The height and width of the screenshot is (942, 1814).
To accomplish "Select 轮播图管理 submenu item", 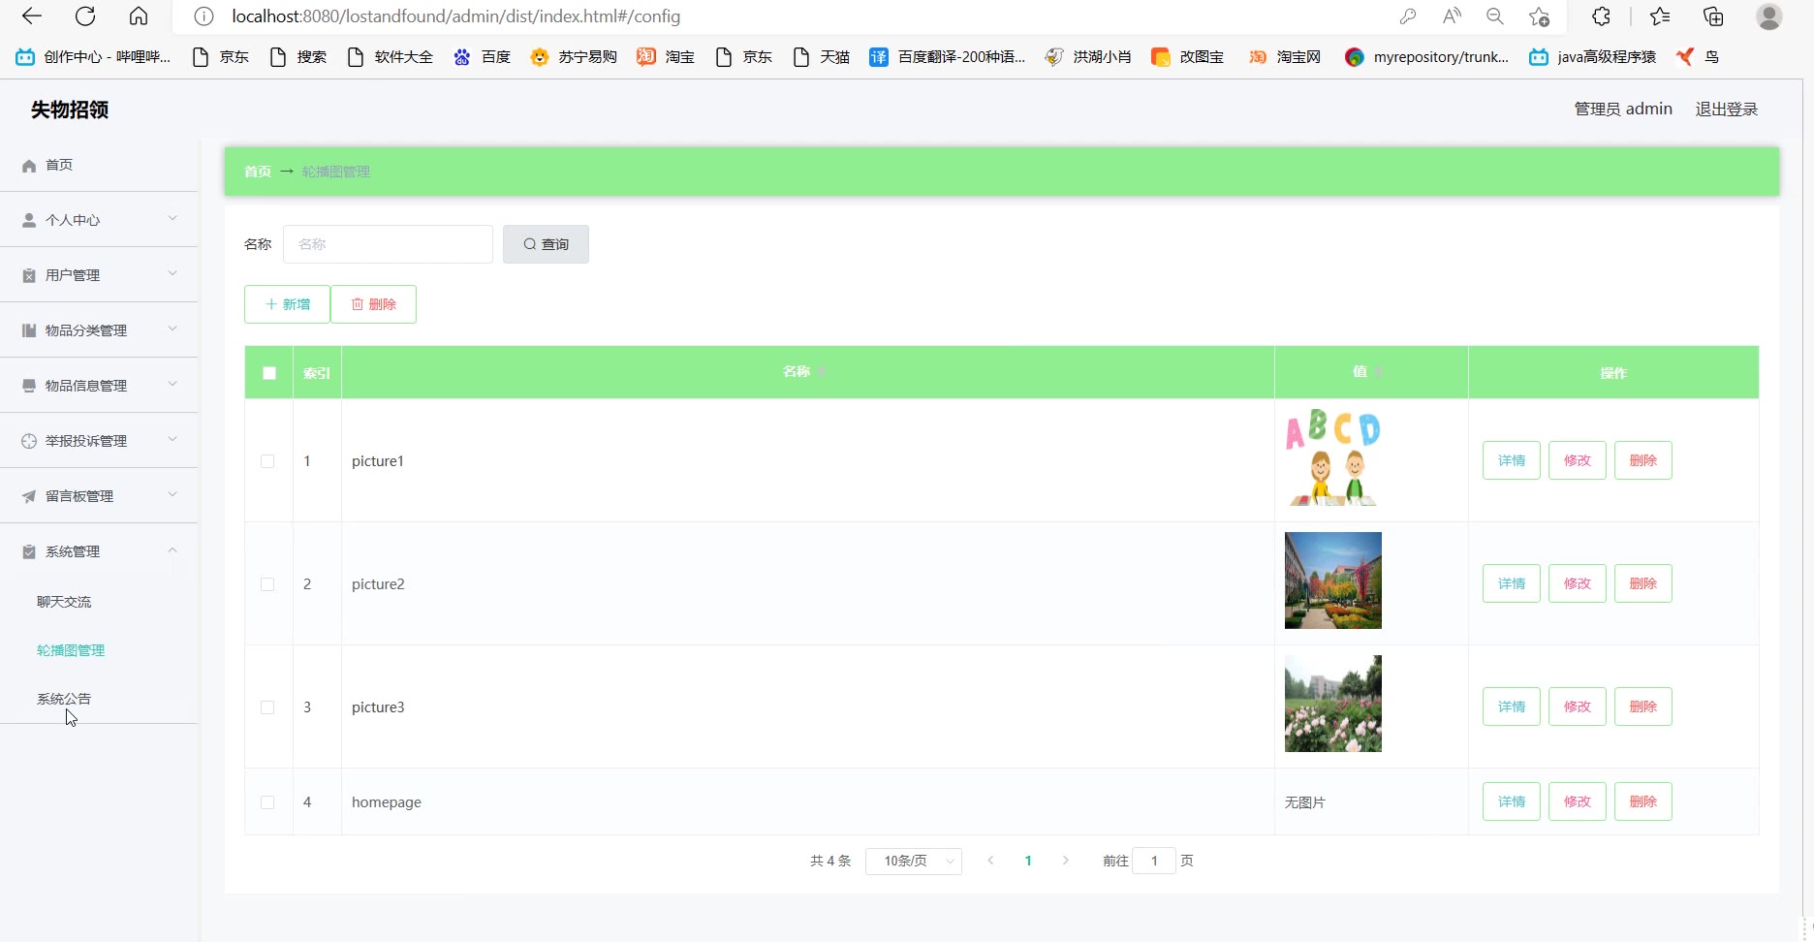I will (x=71, y=650).
